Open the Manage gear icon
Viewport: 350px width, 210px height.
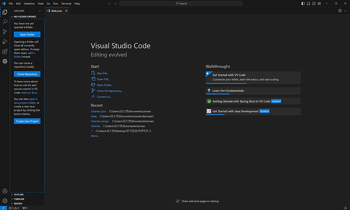(5, 201)
